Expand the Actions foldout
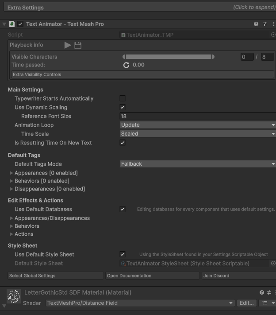The image size is (276, 315). (x=11, y=234)
